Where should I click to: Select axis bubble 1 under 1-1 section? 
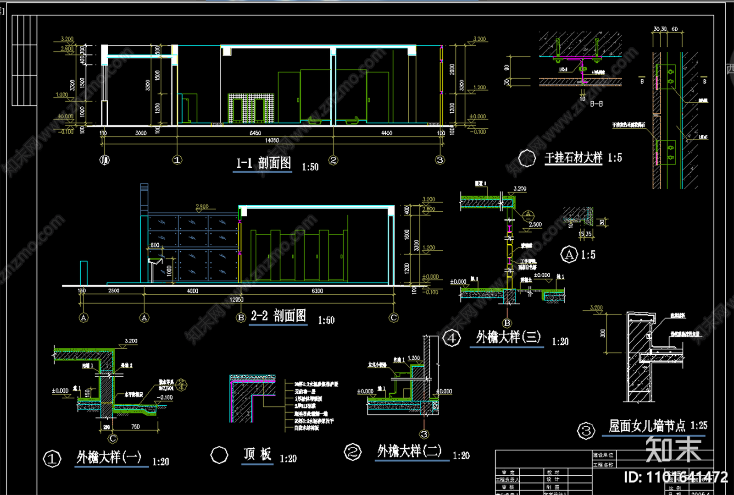point(177,160)
